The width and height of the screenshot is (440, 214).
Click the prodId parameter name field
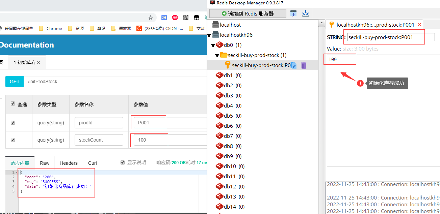tap(99, 123)
